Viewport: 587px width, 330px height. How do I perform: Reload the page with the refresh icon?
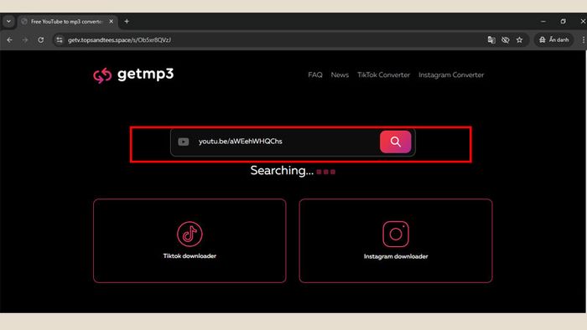tap(41, 39)
